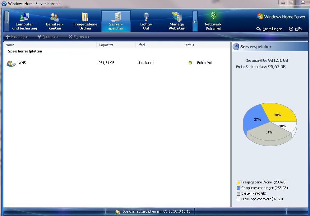Select the WHS drive icon
310x216 pixels.
(11, 64)
